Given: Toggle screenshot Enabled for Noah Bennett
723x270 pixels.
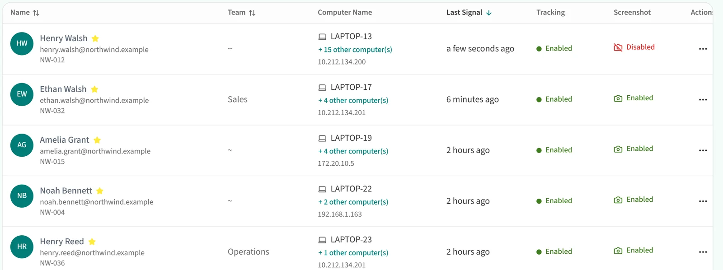Looking at the screenshot, I should 634,200.
